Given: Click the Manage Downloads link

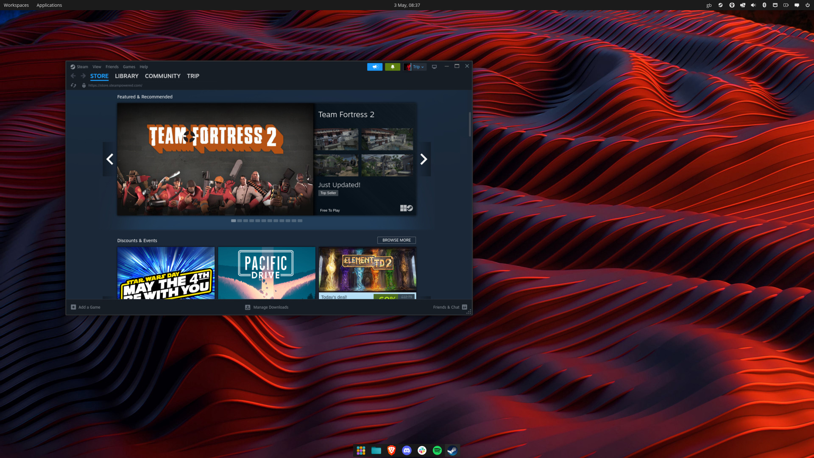Looking at the screenshot, I should click(270, 307).
